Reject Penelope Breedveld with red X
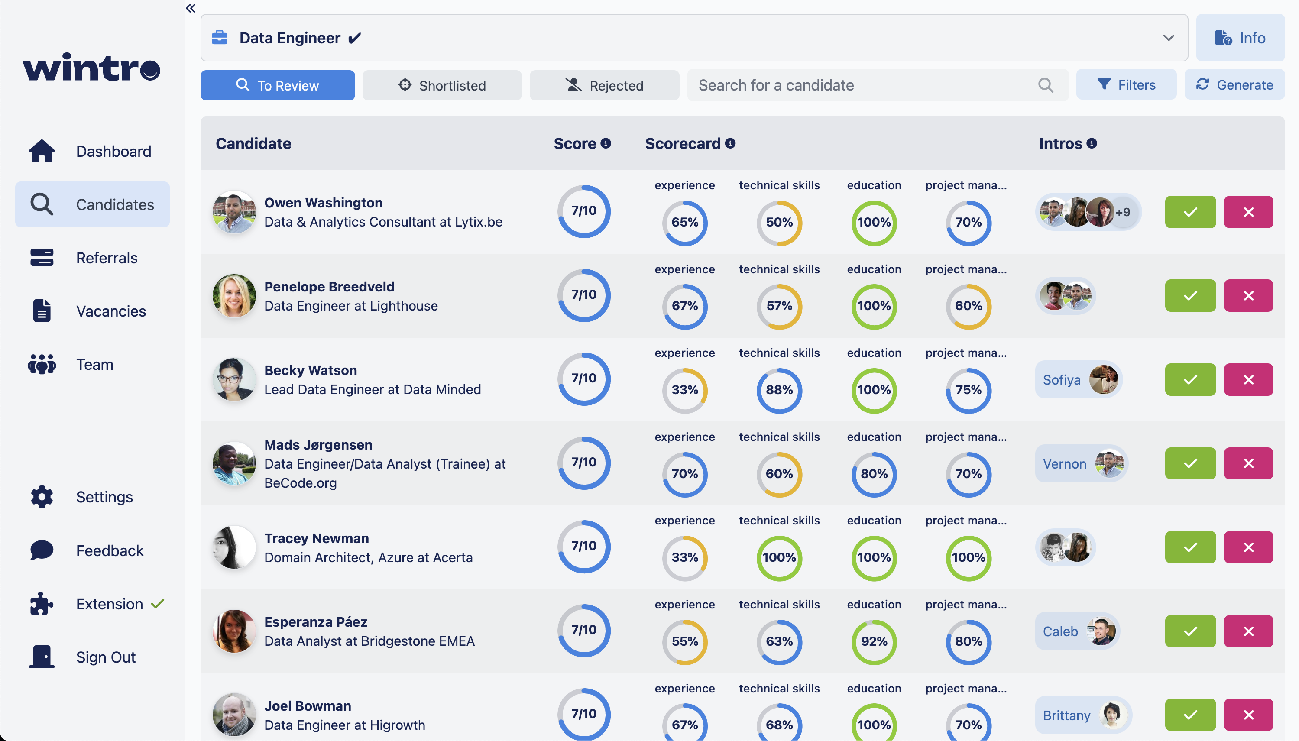 (x=1248, y=296)
